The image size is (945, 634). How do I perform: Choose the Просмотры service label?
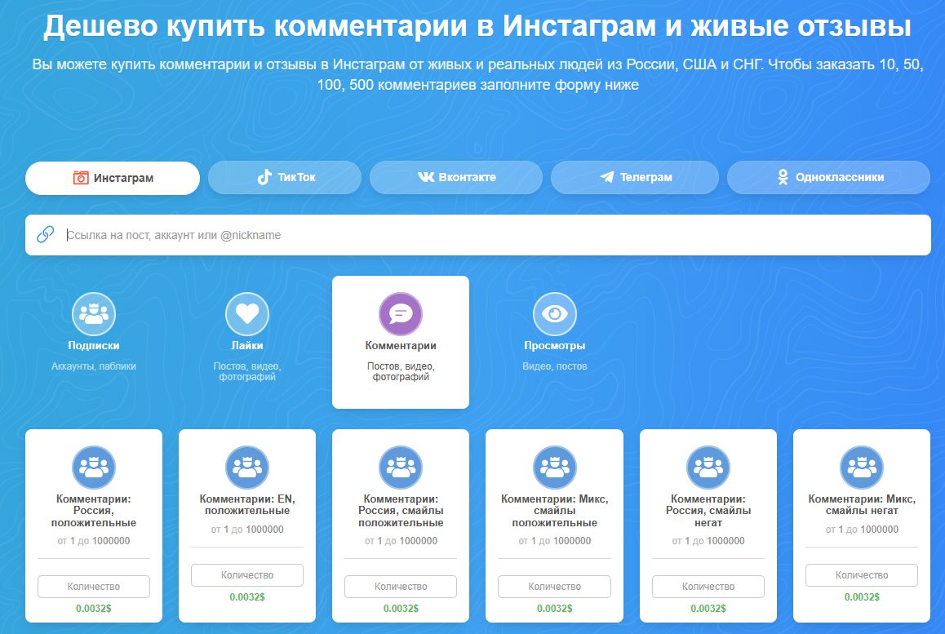pos(554,346)
